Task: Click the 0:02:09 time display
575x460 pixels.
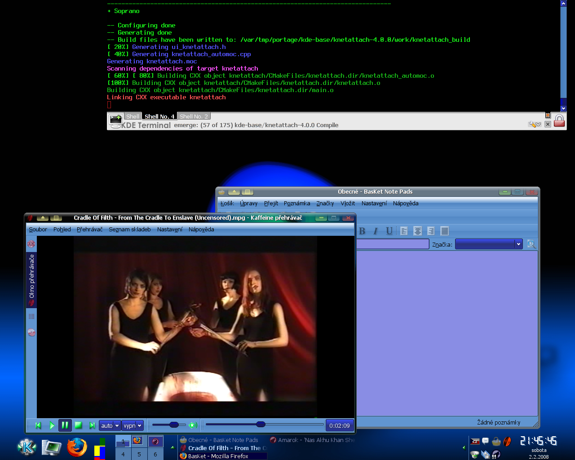Action: point(340,425)
